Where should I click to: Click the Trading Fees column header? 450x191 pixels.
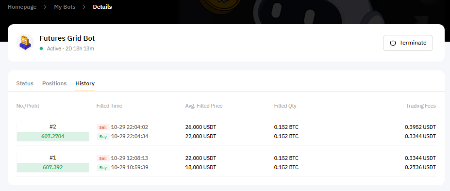click(421, 106)
